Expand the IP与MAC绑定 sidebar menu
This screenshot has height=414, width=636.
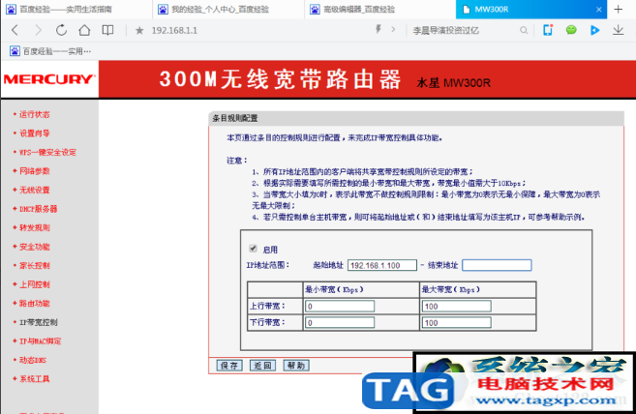[x=40, y=341]
